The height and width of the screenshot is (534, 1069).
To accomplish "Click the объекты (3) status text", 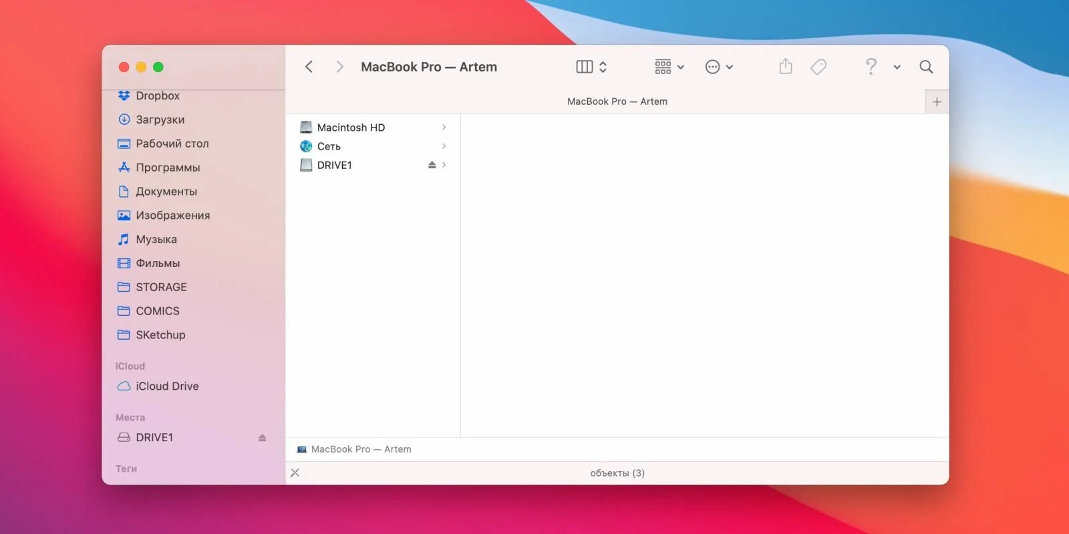I will coord(617,473).
